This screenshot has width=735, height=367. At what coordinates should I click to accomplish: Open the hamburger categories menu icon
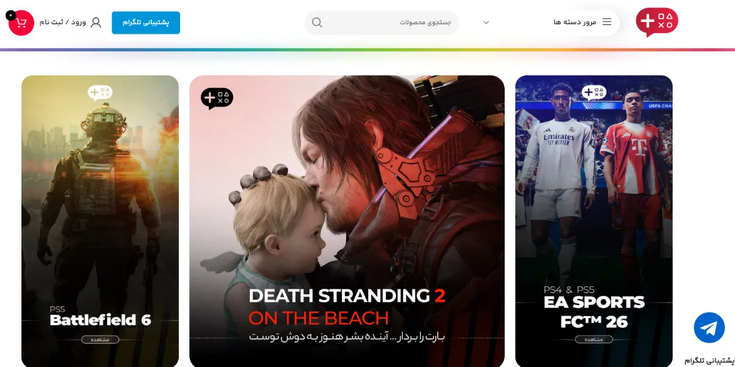(x=607, y=22)
